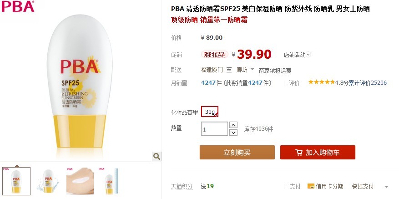Click the 加入购物车 button
This screenshot has width=399, height=199.
pos(318,153)
